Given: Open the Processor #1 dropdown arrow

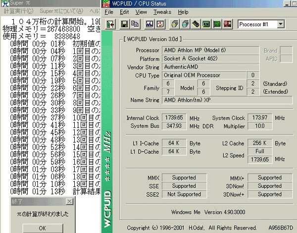Looking at the screenshot, I should (281, 24).
